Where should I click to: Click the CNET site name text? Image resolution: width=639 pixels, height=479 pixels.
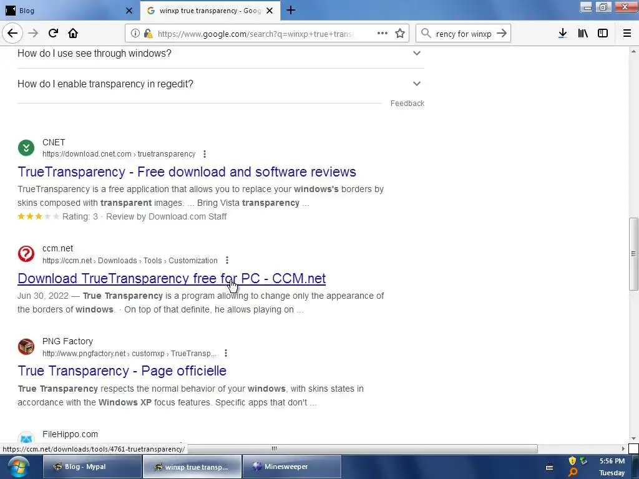(x=54, y=142)
